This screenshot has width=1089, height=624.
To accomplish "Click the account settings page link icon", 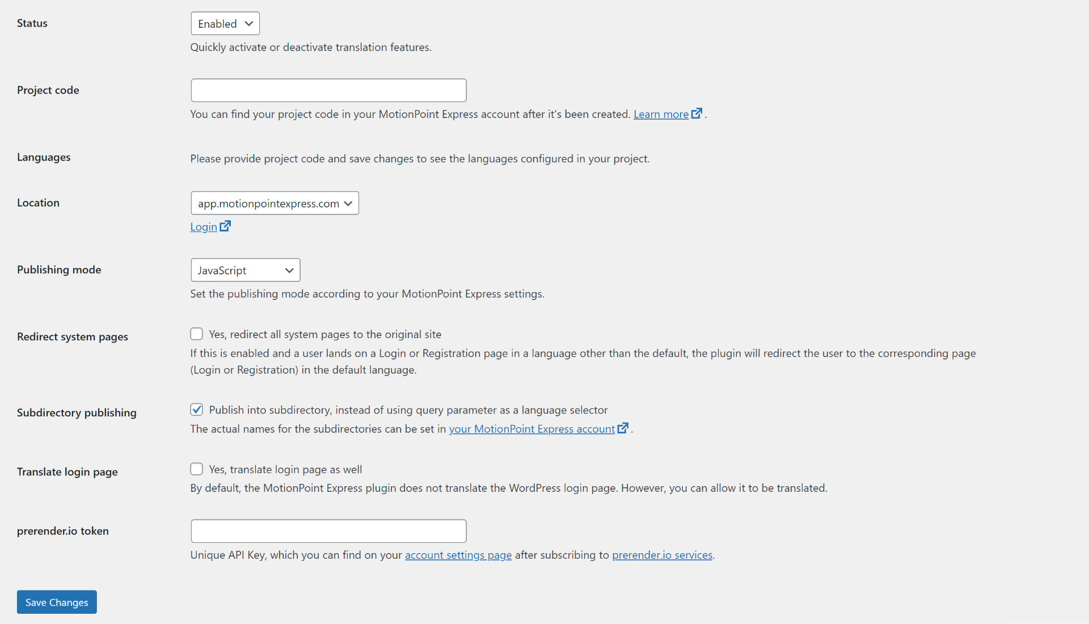I will [457, 554].
